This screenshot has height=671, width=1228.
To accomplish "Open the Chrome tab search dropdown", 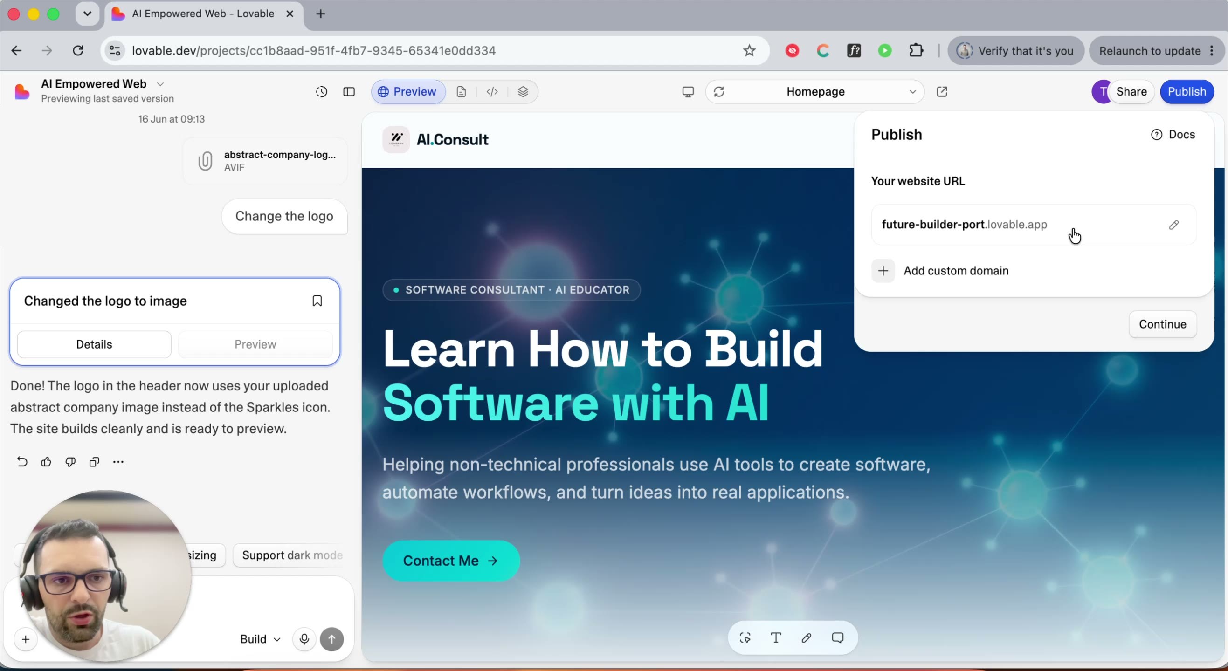I will (x=87, y=14).
